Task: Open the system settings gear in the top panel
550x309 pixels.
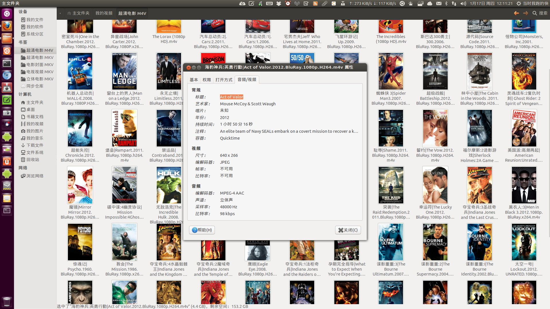Action: click(518, 3)
